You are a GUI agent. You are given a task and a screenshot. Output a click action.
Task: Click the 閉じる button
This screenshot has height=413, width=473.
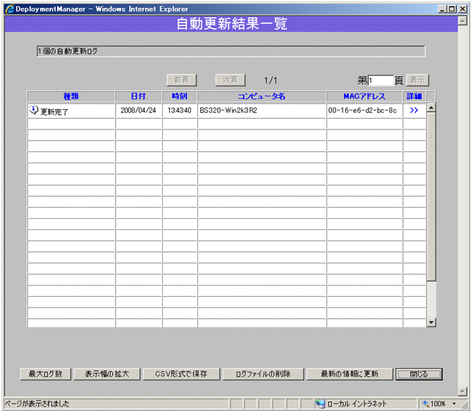[x=419, y=374]
